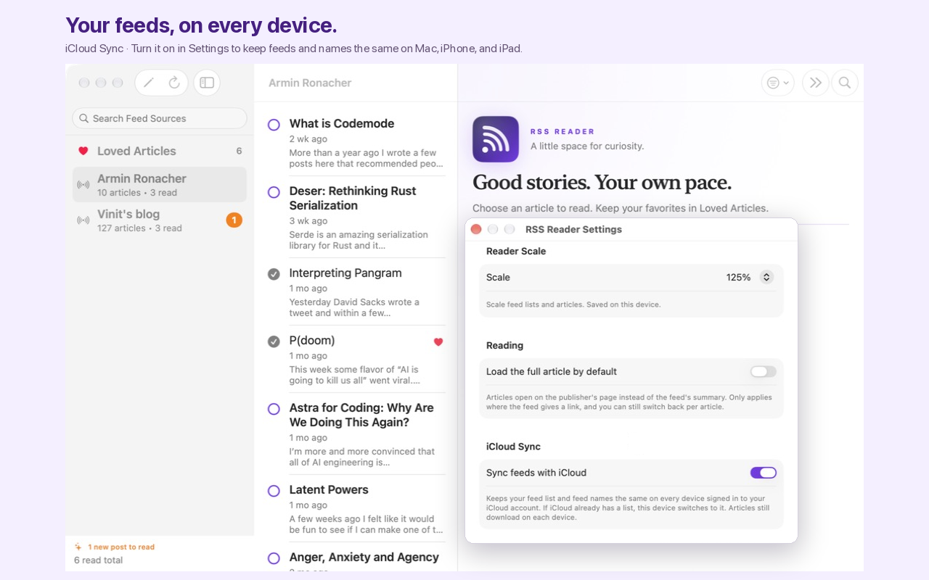Viewport: 929px width, 580px height.
Task: Click into the Search Feed Sources field
Action: [x=160, y=118]
